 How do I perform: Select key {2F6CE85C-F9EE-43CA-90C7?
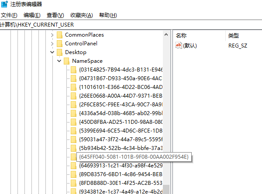121,105
